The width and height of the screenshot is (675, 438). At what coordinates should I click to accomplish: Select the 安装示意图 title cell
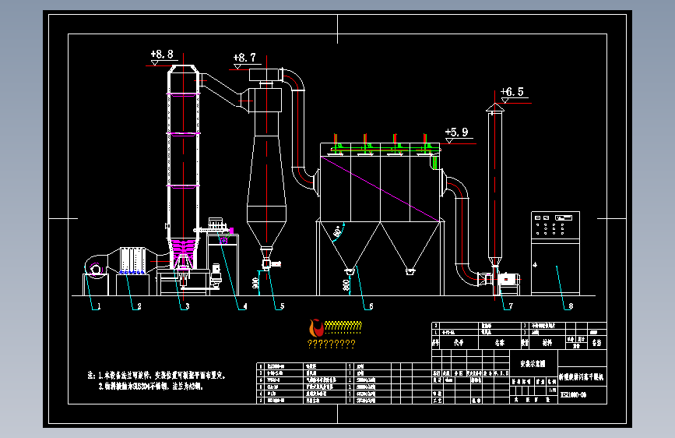pos(533,364)
